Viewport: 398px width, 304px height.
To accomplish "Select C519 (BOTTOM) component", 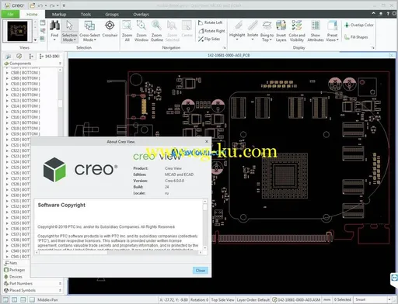I will (25, 134).
